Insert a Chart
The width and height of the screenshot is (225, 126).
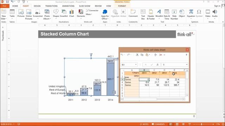[x=71, y=13]
